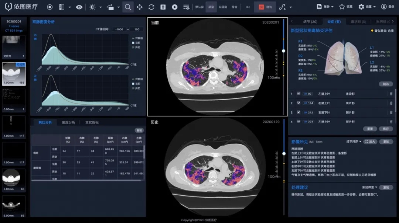Screen dimensions: 399x223
Task: Click the current scan slice slider handle
Action: (x=284, y=51)
